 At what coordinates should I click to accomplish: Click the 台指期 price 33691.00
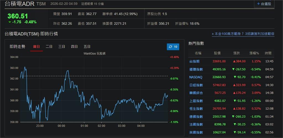[x=219, y=61]
